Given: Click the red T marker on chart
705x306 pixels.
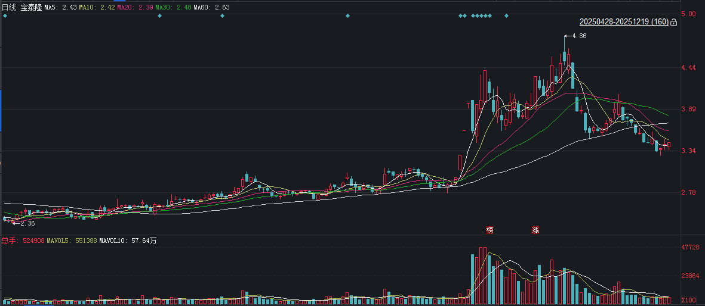Looking at the screenshot, I should [468, 106].
